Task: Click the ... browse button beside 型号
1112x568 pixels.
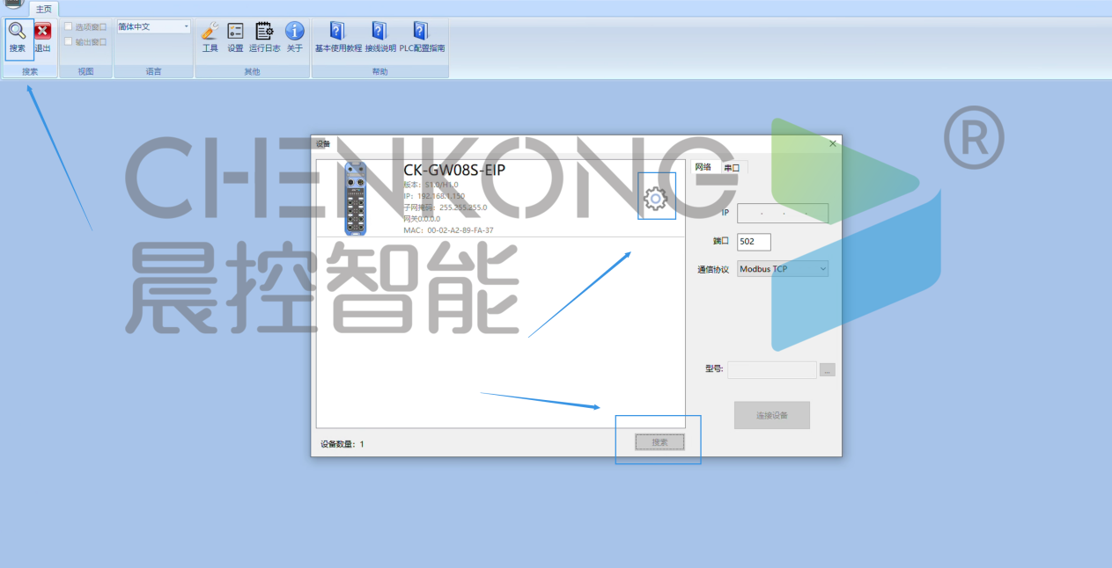Action: click(x=827, y=370)
